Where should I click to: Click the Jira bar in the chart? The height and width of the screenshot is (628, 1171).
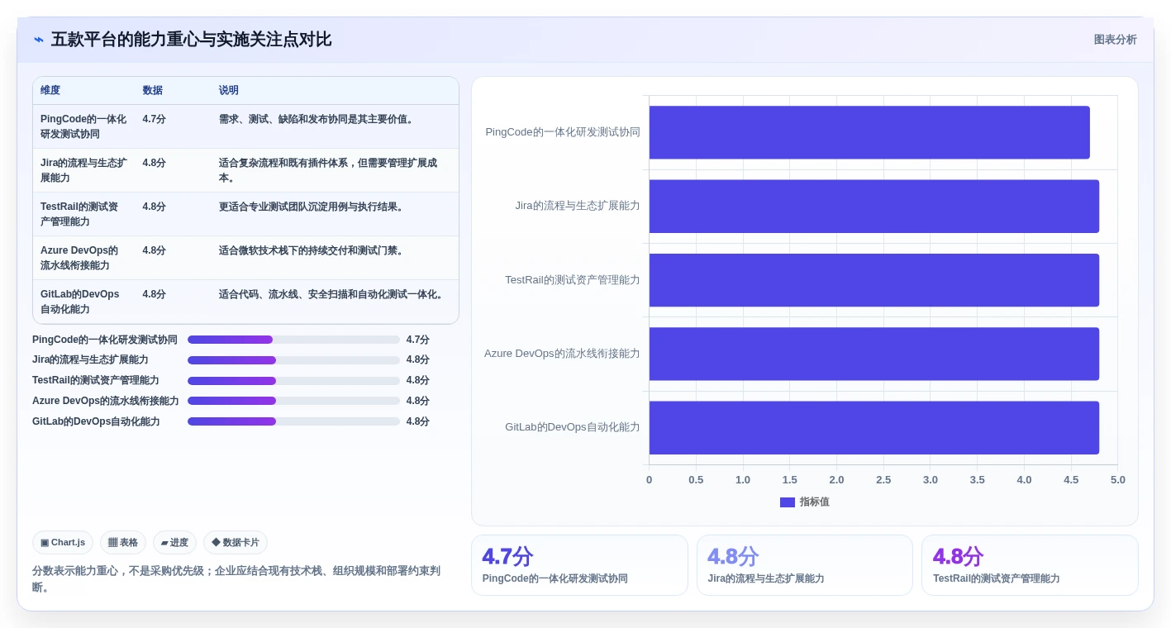874,206
